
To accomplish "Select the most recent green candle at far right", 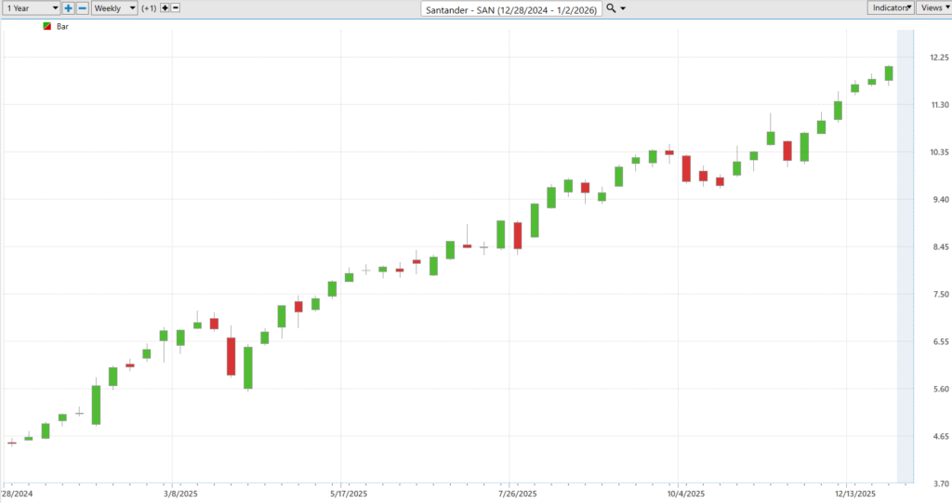I will click(x=889, y=73).
